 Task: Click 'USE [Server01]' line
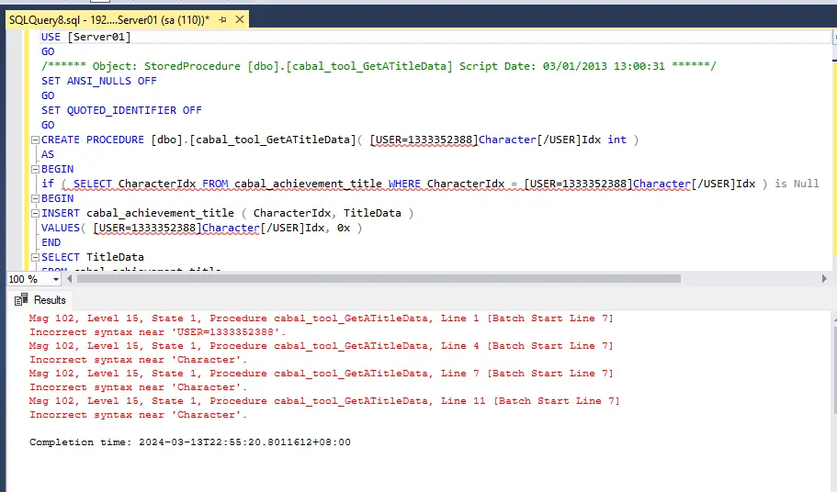point(86,37)
